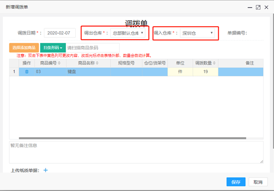Save the transfer order with 保存
274x191 pixels.
(236, 182)
